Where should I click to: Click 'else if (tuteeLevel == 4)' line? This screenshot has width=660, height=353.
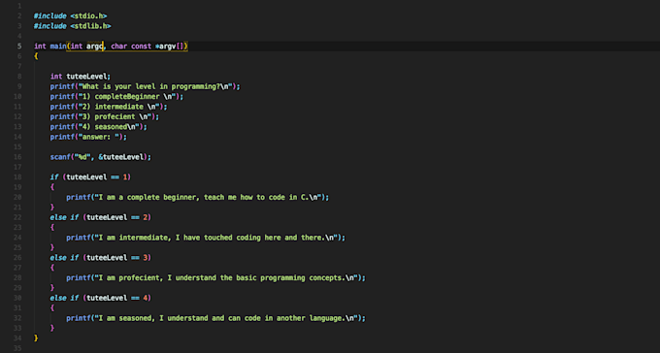pos(101,299)
